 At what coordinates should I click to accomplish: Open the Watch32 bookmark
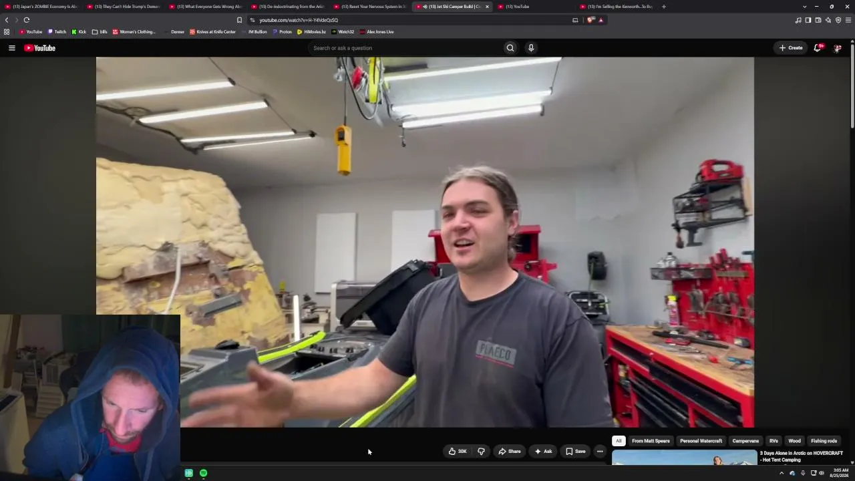(343, 32)
